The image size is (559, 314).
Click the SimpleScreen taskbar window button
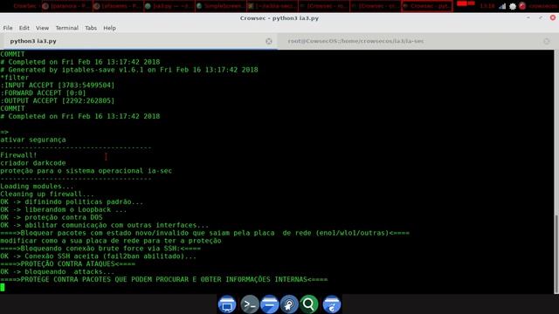click(x=221, y=6)
